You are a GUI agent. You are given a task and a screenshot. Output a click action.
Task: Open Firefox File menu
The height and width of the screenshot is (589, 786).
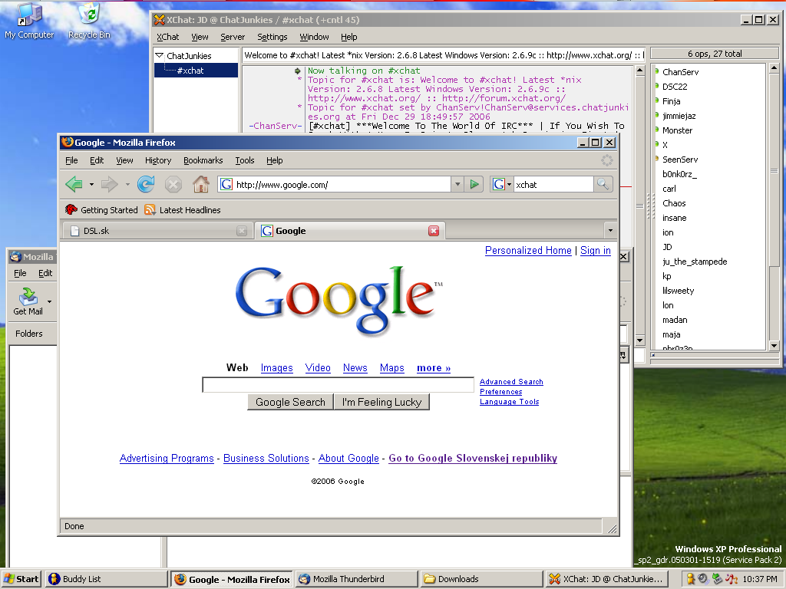click(x=71, y=160)
